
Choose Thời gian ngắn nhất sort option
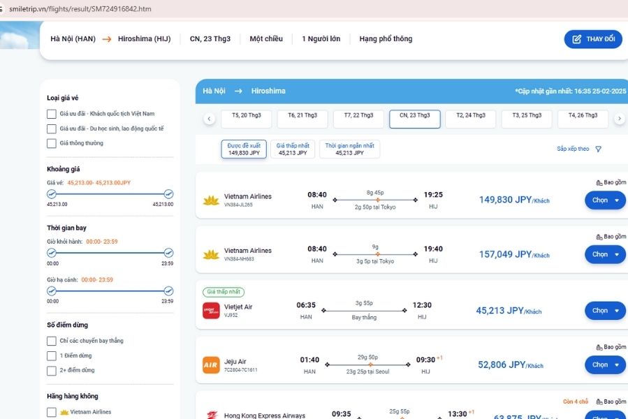[x=350, y=149]
